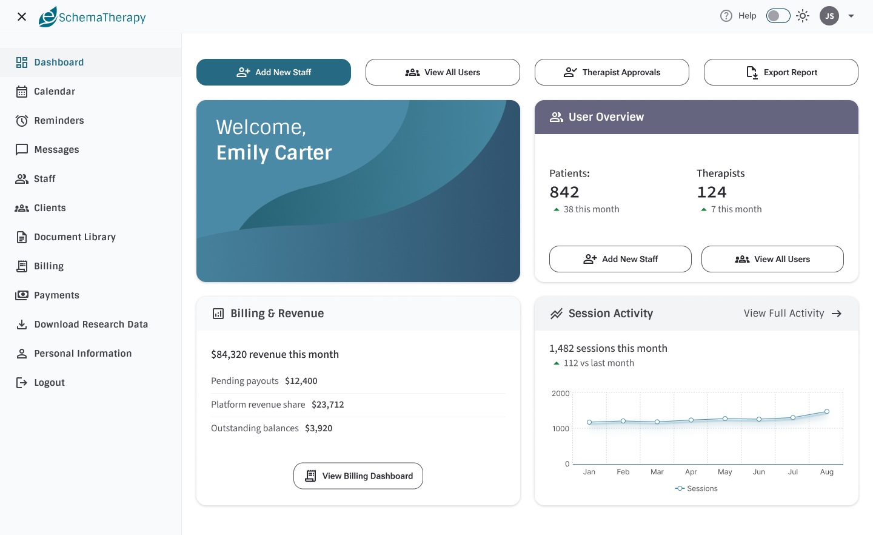Click the Personal Information person icon

[x=22, y=354]
